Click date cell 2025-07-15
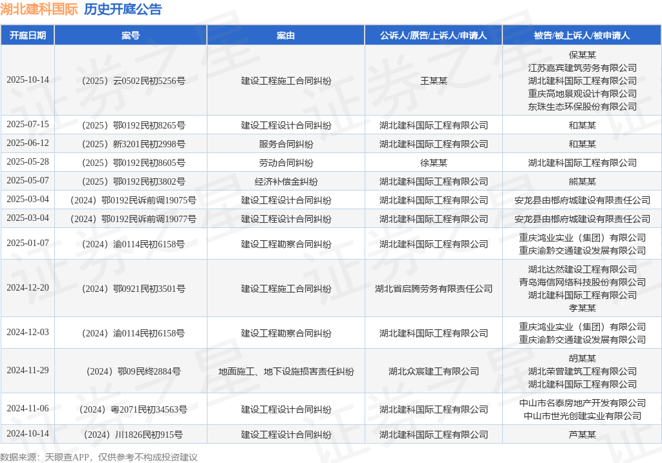The height and width of the screenshot is (463, 662). 27,125
